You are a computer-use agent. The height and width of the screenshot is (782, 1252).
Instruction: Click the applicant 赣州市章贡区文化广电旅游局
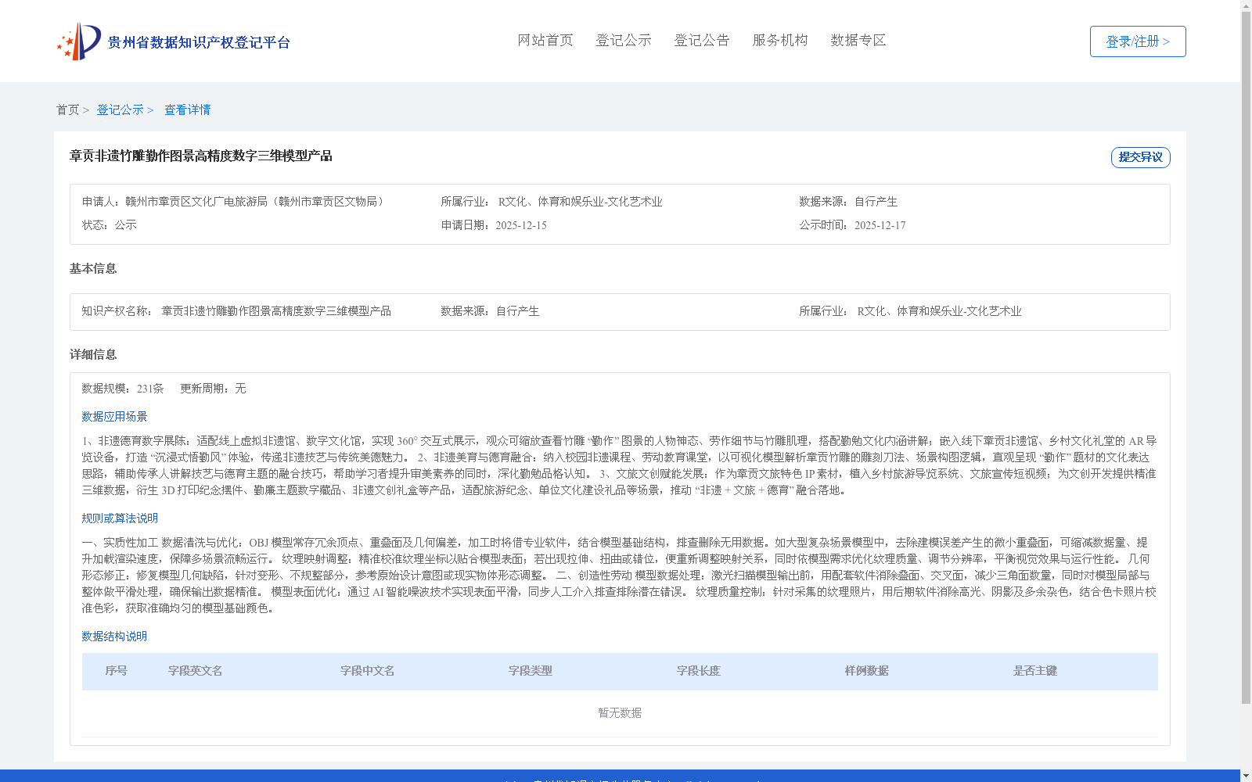pos(257,202)
